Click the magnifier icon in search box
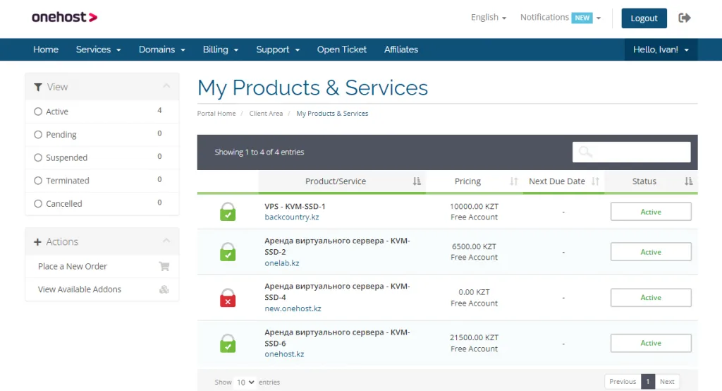This screenshot has height=391, width=722. 585,152
